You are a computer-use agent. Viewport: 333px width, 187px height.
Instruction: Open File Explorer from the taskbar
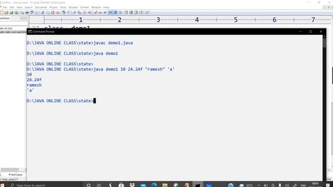[x=165, y=185]
